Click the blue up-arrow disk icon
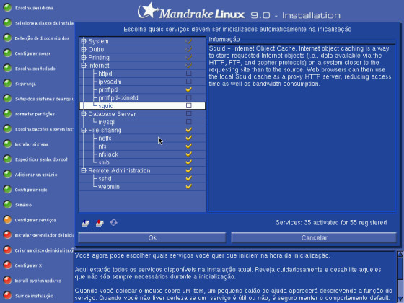The image size is (404, 303). (86, 223)
